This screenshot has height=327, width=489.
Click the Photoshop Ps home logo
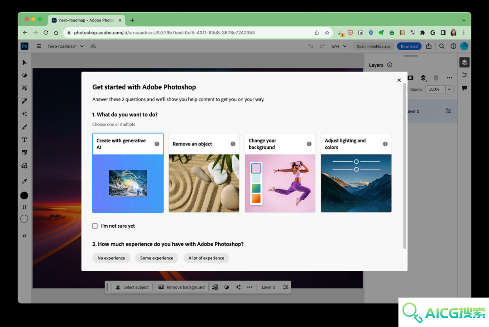[24, 46]
